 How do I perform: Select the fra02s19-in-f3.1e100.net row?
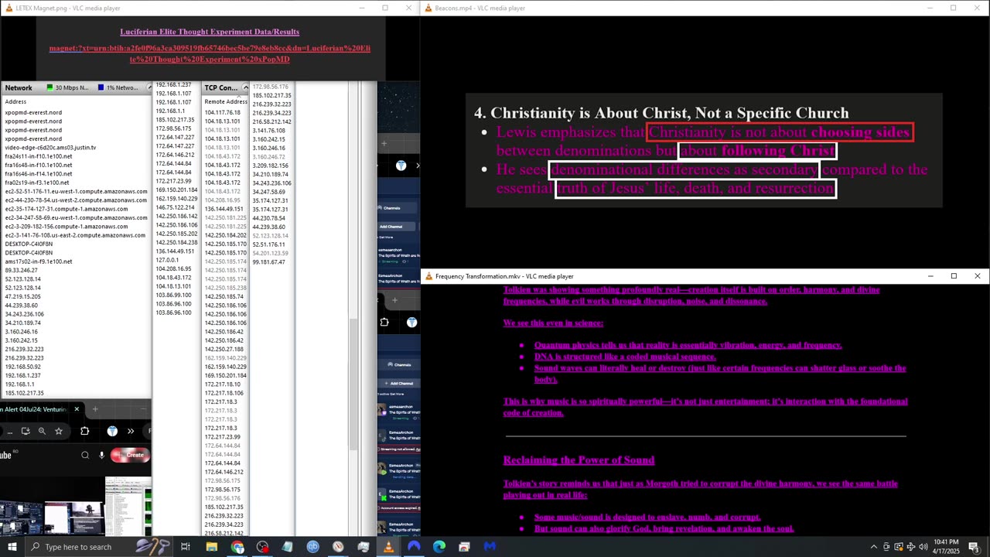coord(37,183)
